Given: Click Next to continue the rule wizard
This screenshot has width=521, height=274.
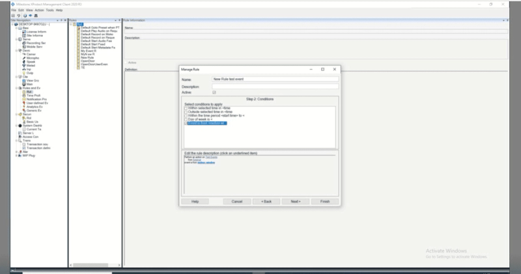Looking at the screenshot, I should pyautogui.click(x=296, y=202).
